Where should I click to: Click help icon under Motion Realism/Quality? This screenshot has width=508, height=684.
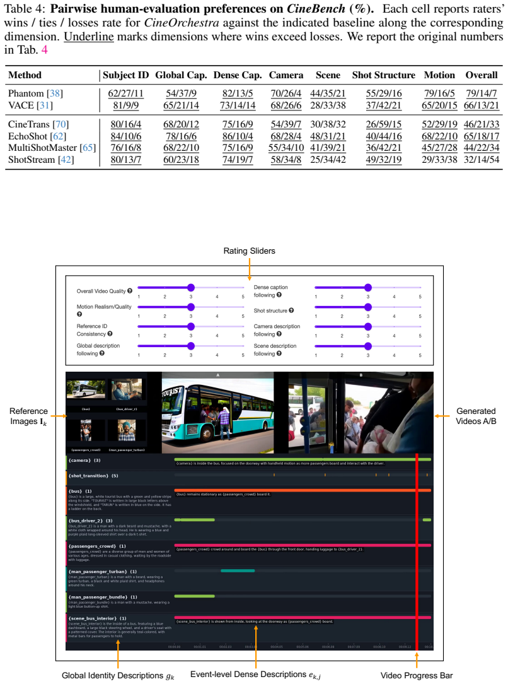(79, 314)
